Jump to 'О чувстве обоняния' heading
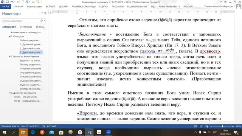Screen dimensions: 242x136 [31, 69]
